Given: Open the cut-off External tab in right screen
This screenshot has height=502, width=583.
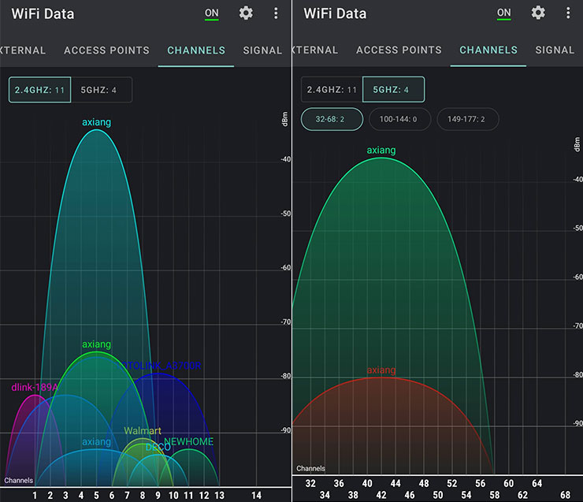Looking at the screenshot, I should pyautogui.click(x=315, y=50).
